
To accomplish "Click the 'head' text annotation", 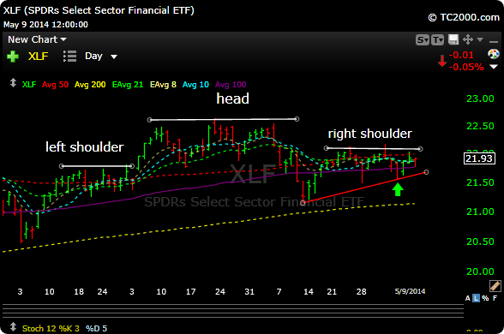I will coord(233,98).
